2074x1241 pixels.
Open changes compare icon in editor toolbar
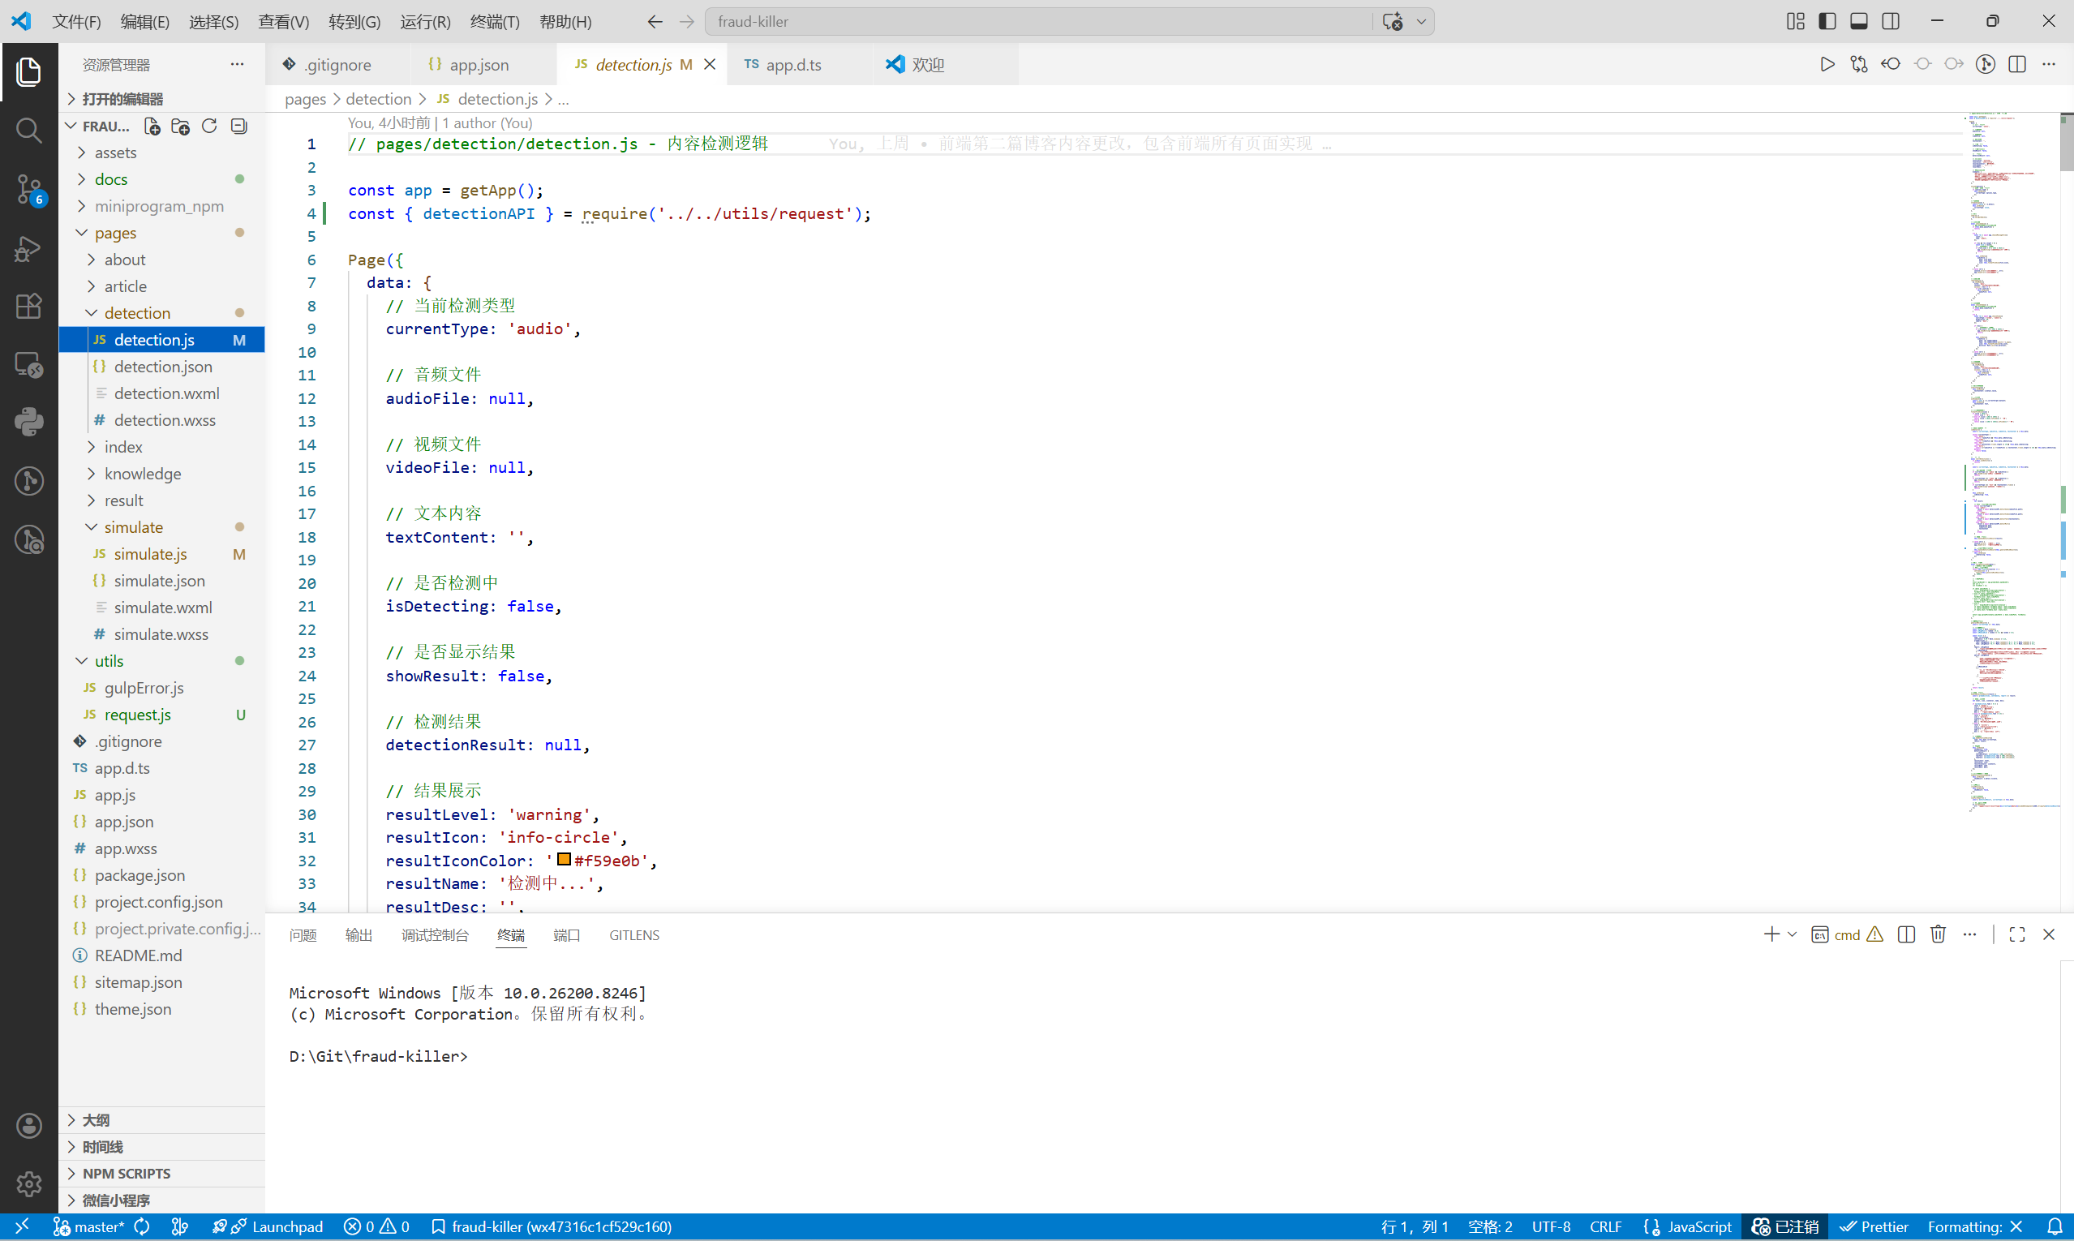coord(1859,64)
